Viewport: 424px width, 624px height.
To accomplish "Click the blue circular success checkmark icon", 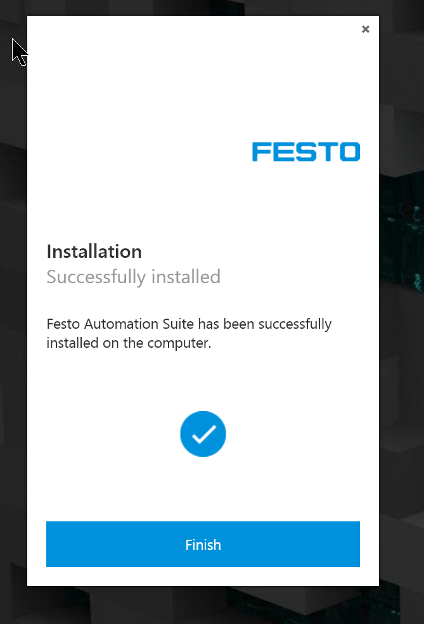I will [203, 434].
